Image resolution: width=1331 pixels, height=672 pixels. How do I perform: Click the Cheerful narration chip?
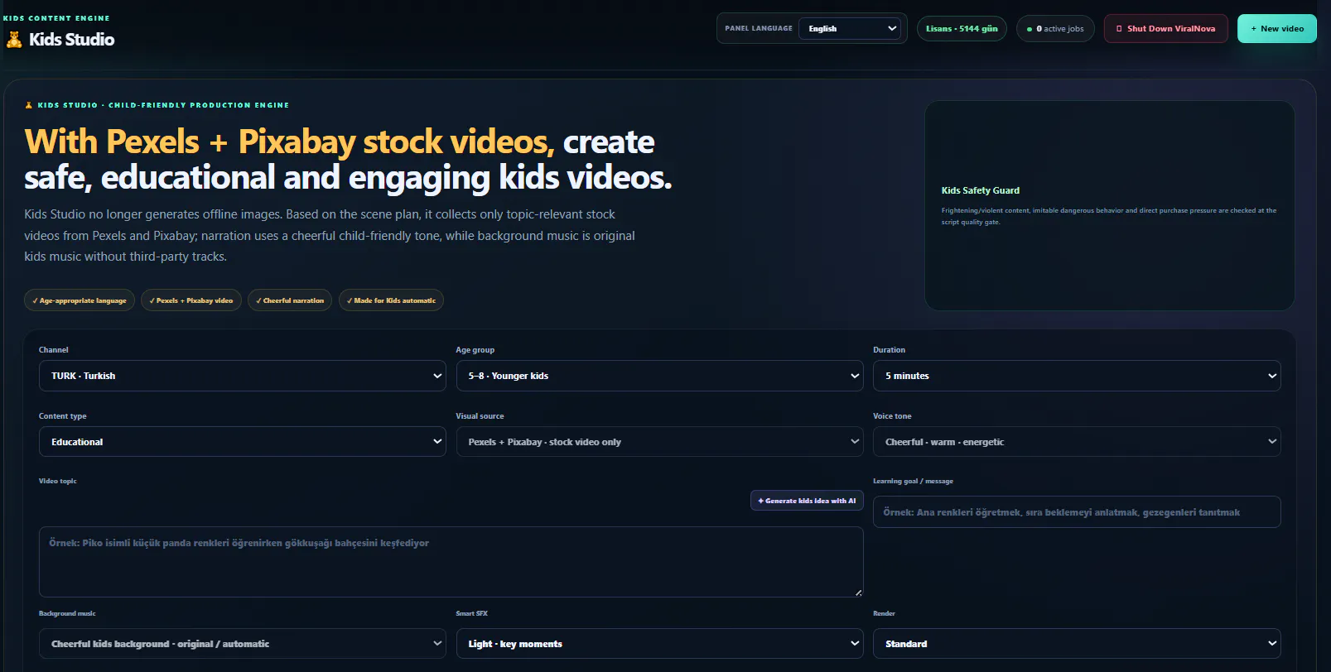pyautogui.click(x=290, y=300)
